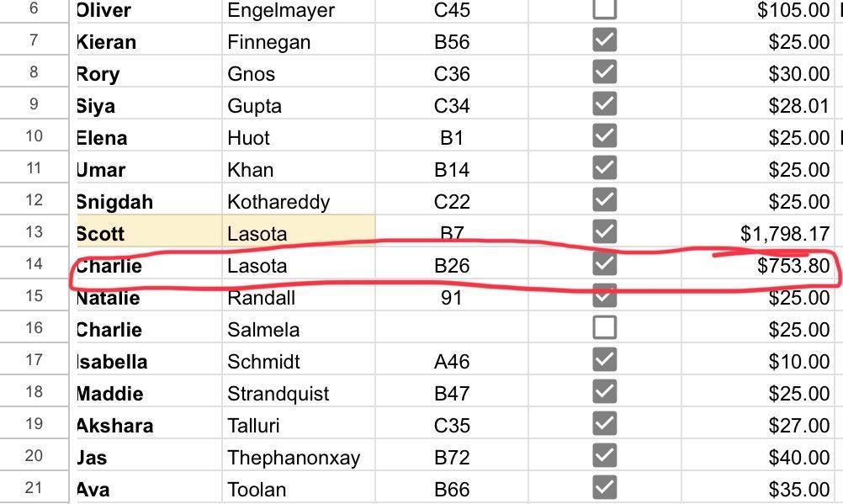Uncheck the checkbox for Rory Gnos
Screen dimensions: 843x504
[604, 72]
